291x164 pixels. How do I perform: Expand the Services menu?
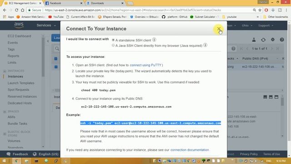tap(46, 26)
